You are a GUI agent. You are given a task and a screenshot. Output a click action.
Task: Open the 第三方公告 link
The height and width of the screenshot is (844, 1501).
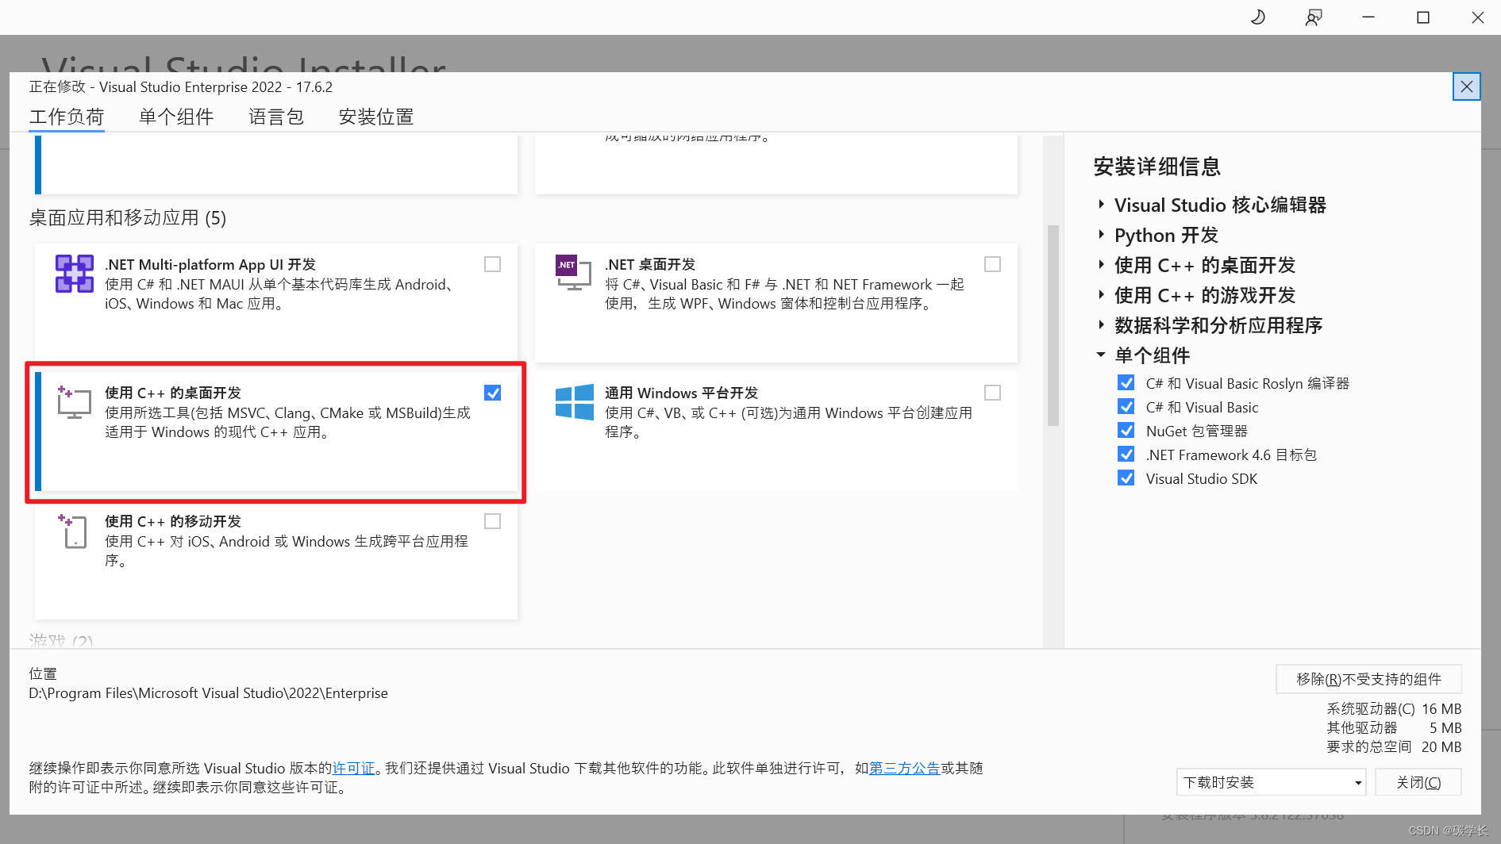click(904, 768)
